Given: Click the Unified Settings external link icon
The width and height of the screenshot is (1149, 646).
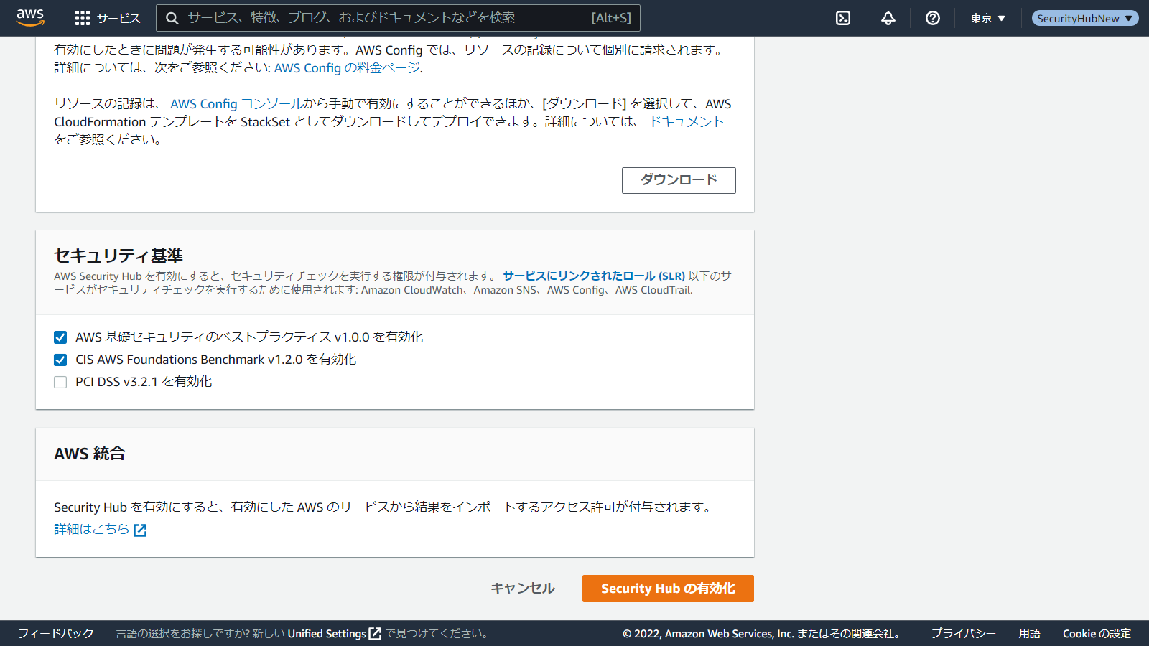Looking at the screenshot, I should 375,634.
